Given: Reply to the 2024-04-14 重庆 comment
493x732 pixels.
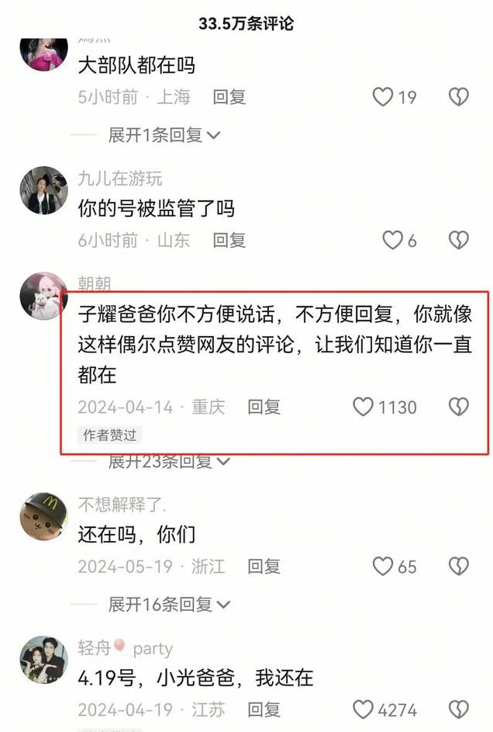Looking at the screenshot, I should (264, 407).
